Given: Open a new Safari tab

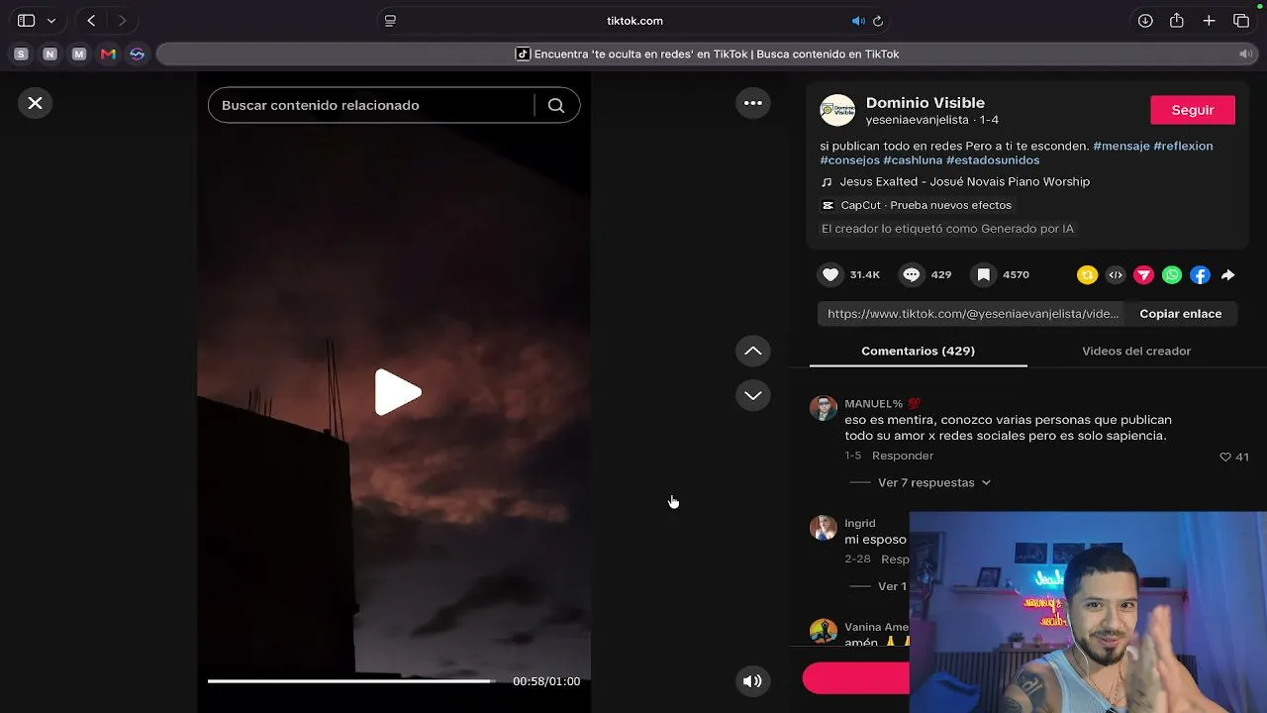Looking at the screenshot, I should pos(1209,21).
